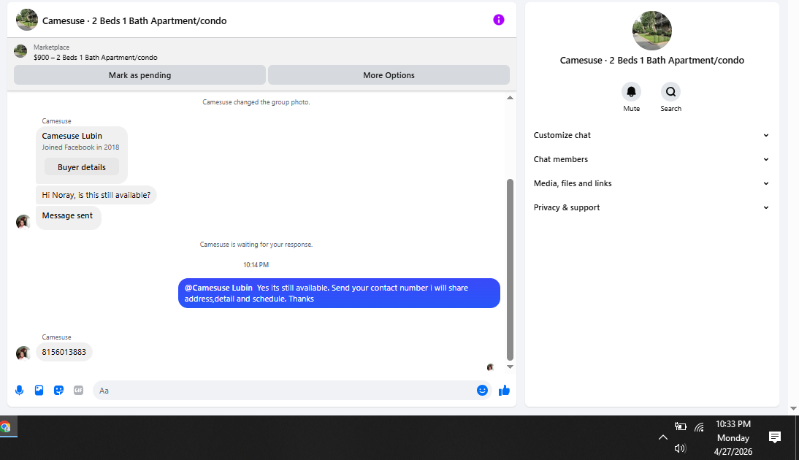Click the chat header listing thumbnail

point(27,20)
